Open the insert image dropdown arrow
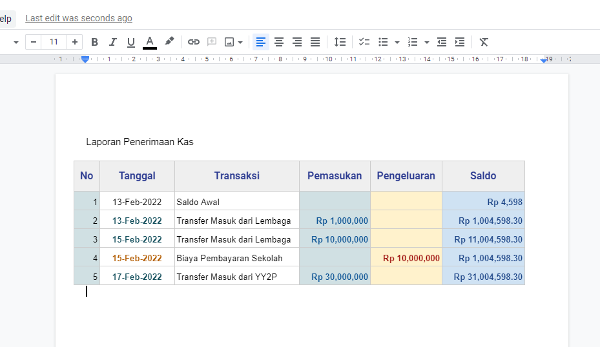 point(240,42)
